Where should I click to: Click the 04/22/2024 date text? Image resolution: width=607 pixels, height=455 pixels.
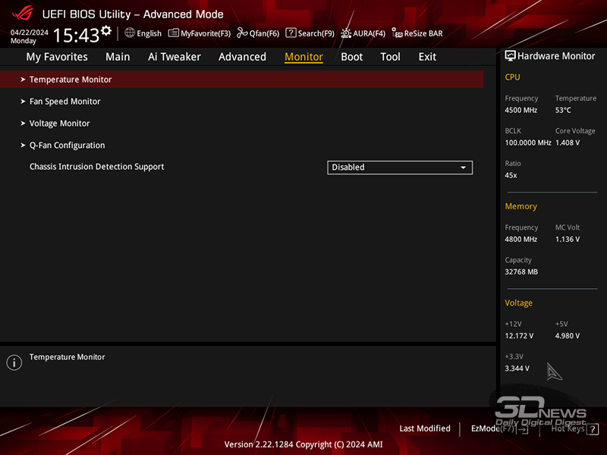(30, 33)
